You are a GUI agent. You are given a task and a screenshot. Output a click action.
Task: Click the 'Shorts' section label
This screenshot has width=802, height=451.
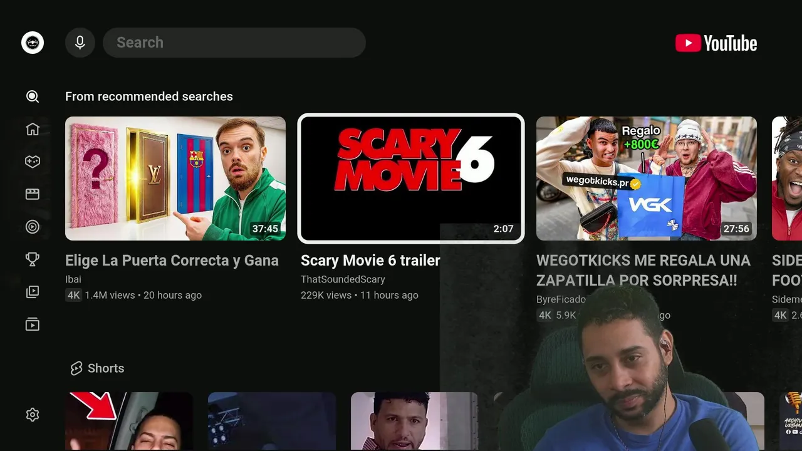coord(106,368)
